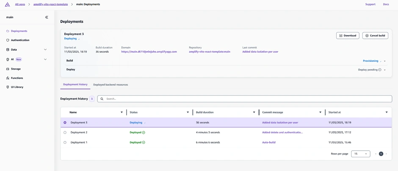Select the Deployment 1 radio button
Screen dimensions: 398x171
[x=65, y=143]
